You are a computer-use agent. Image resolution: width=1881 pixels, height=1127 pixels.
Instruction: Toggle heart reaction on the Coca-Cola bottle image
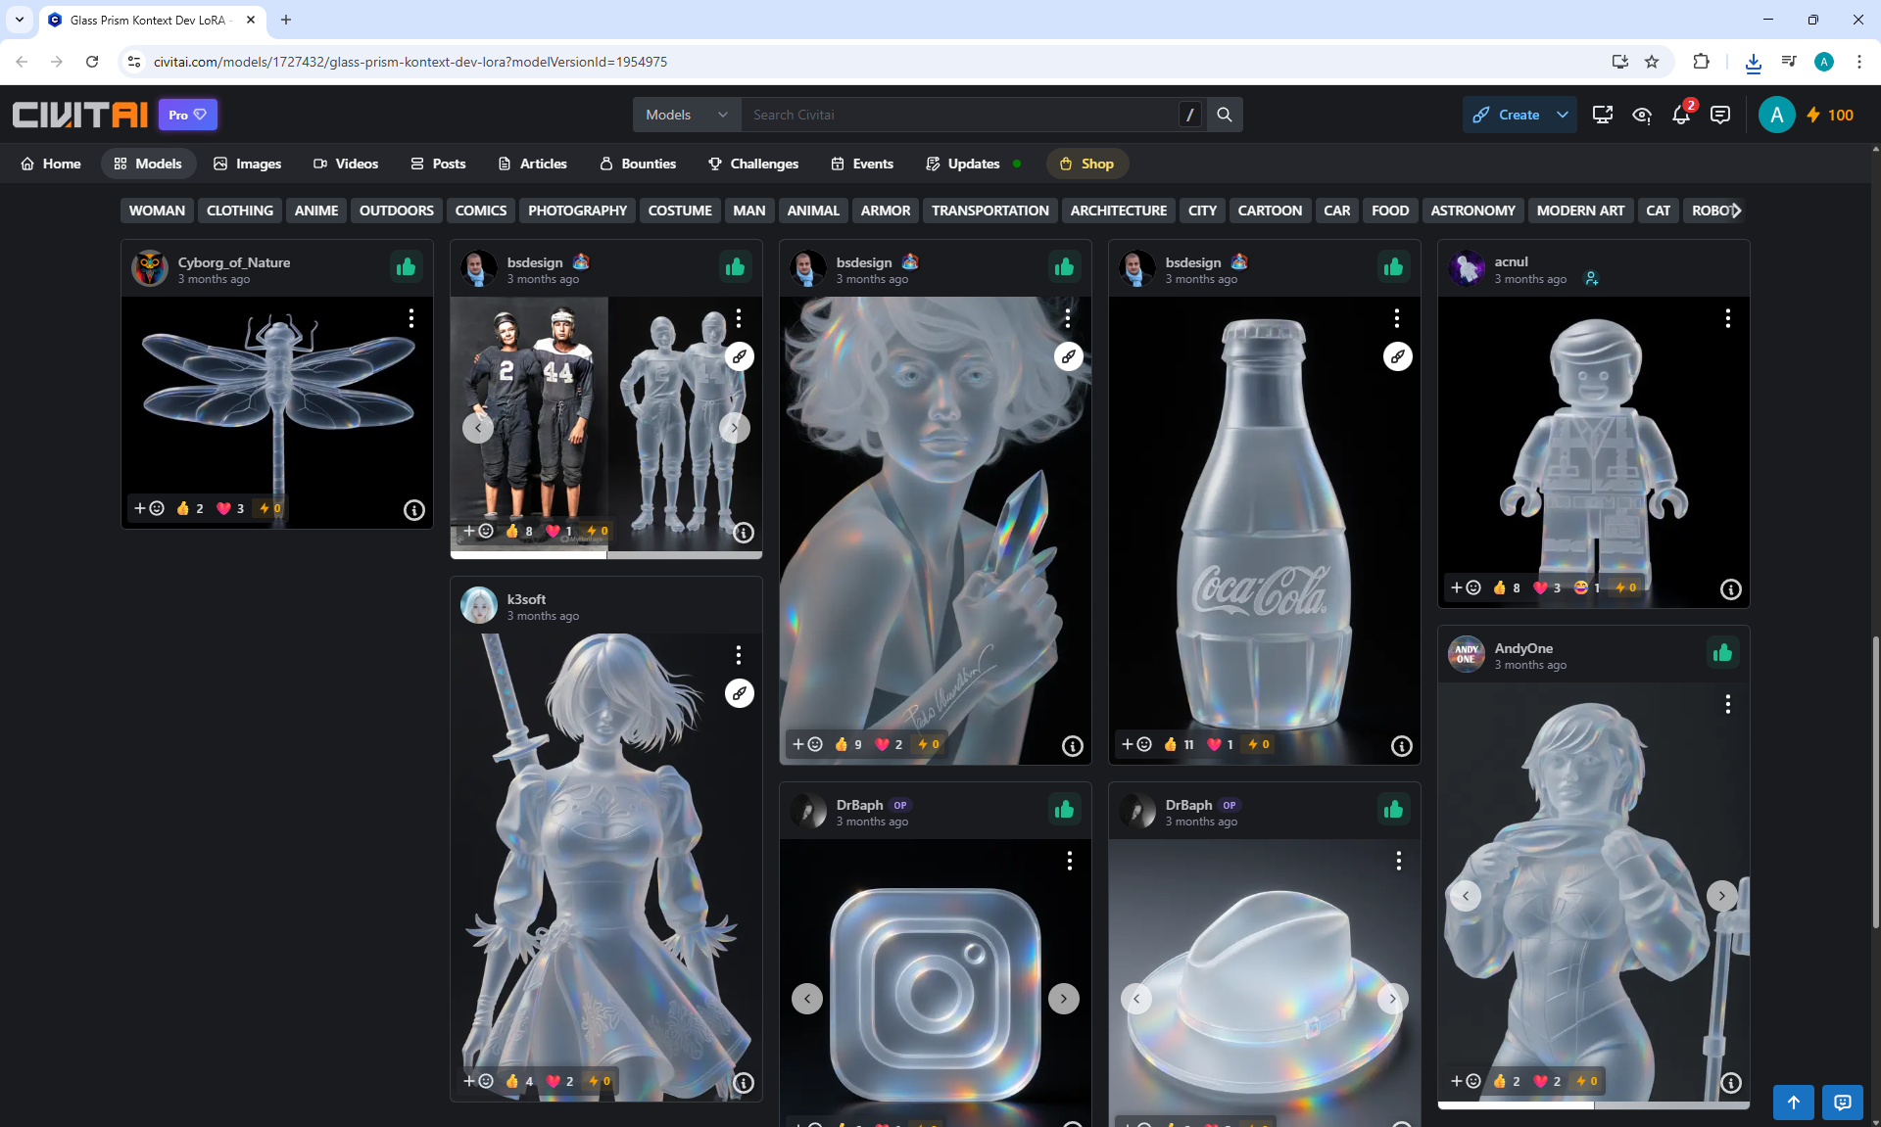click(1215, 744)
